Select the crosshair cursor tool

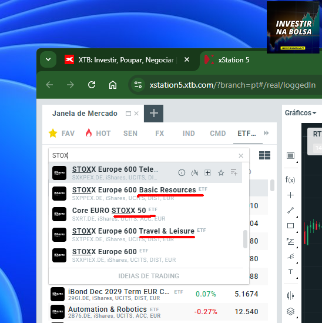[290, 195]
